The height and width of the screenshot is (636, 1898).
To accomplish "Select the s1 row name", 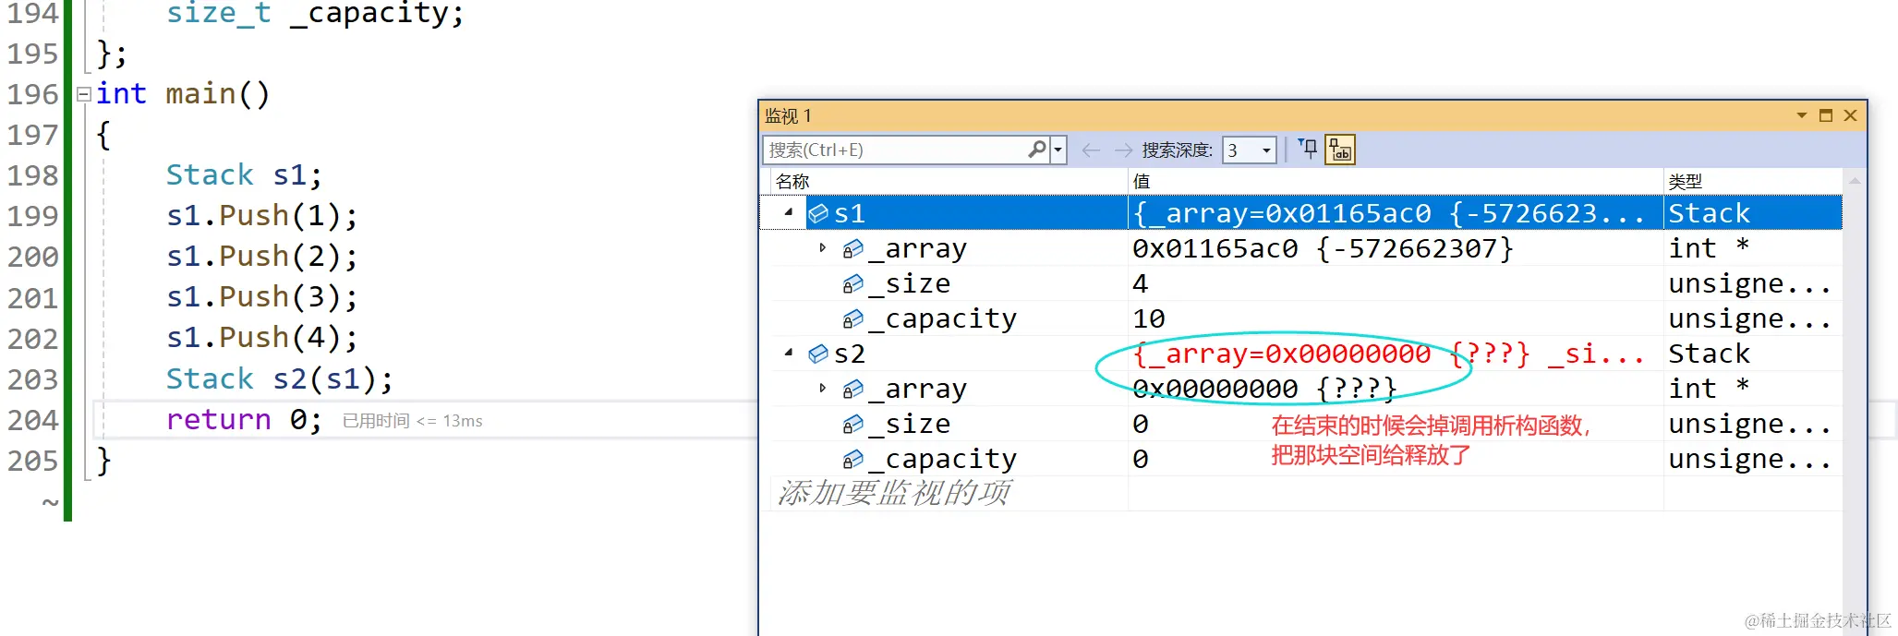I will click(x=850, y=213).
